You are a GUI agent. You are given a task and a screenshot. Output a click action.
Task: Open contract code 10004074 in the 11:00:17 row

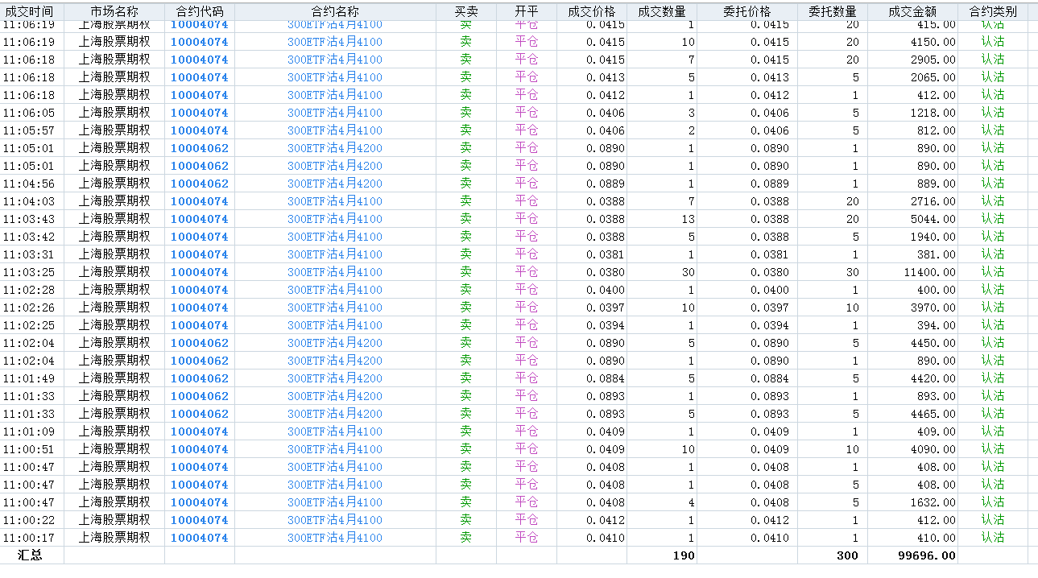pos(200,538)
